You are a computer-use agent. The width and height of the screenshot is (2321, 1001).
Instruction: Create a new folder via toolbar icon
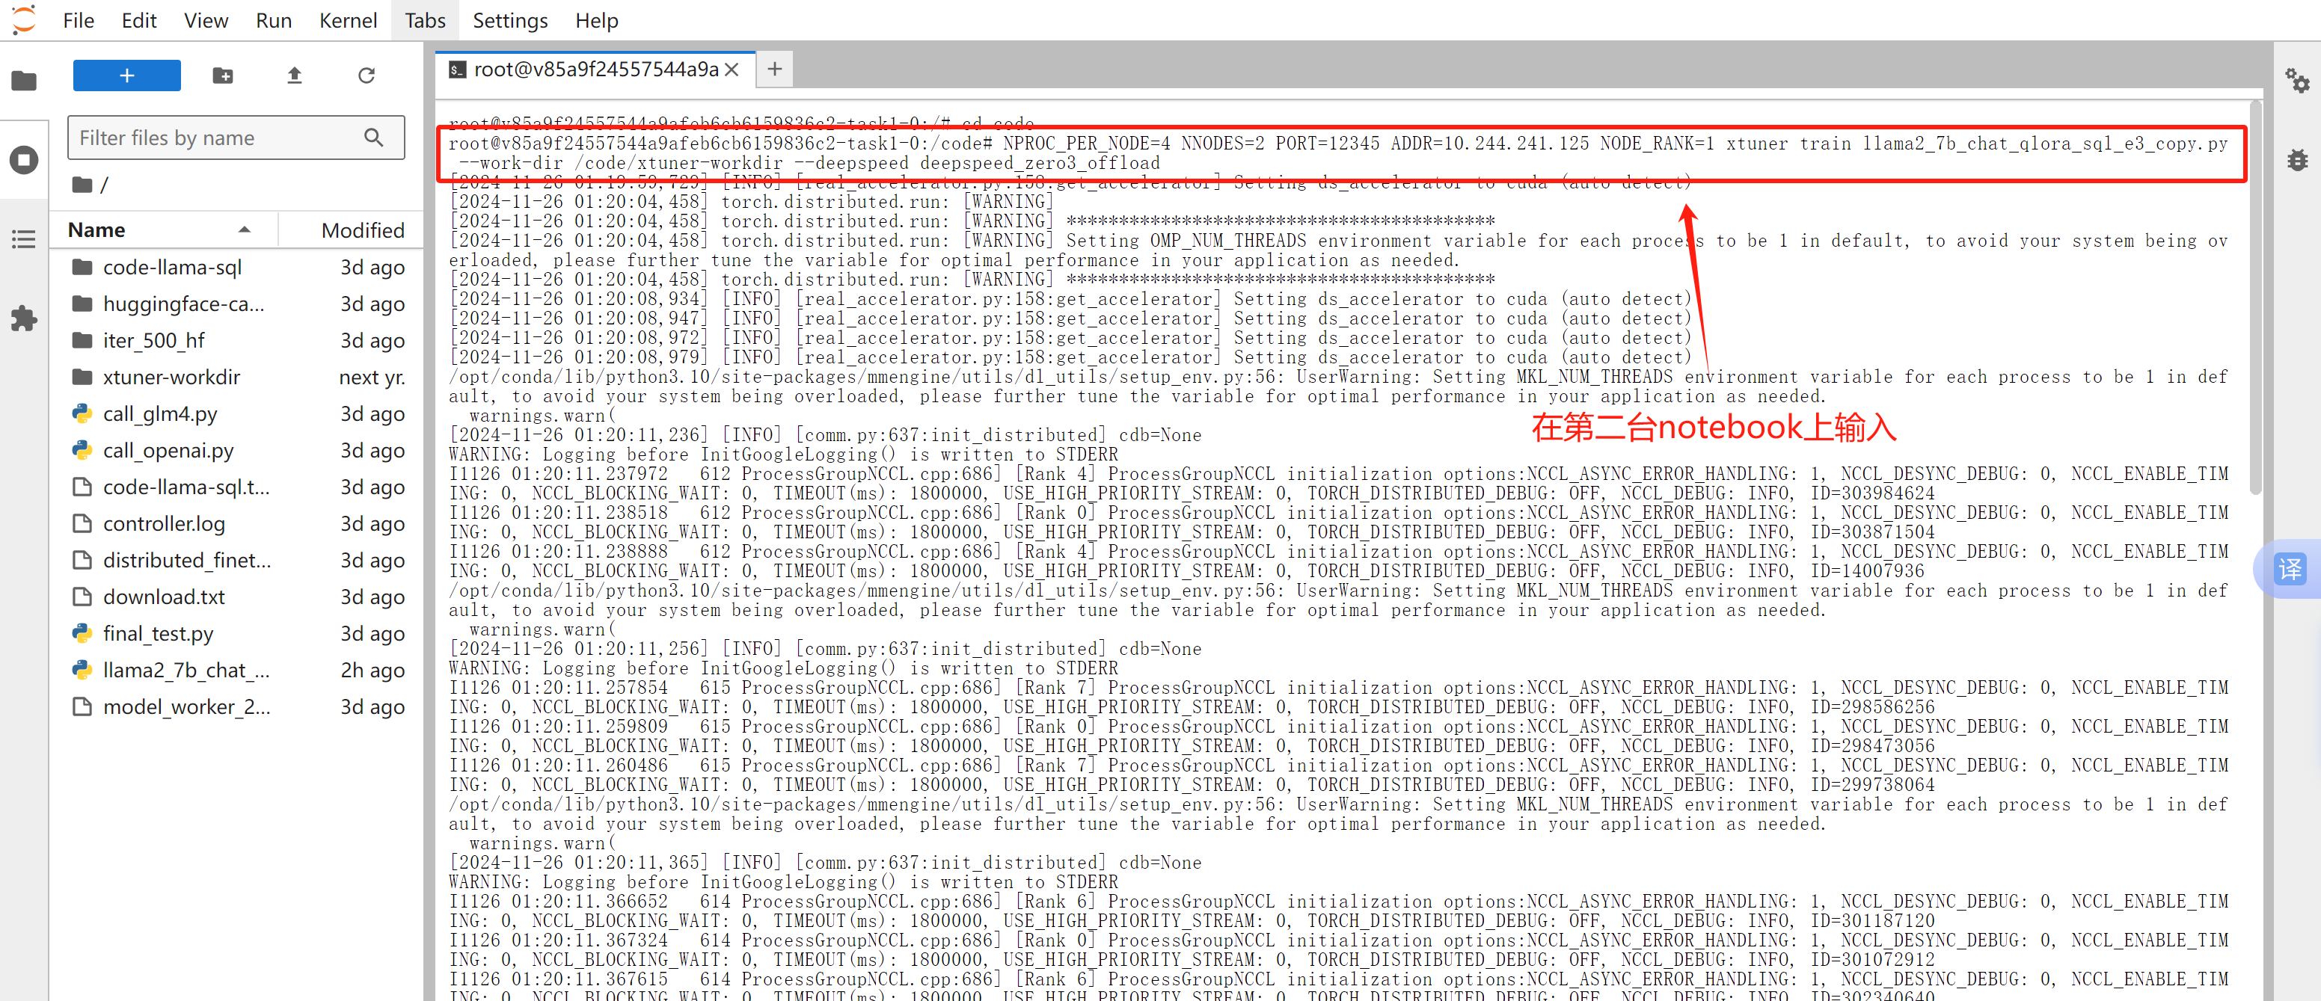tap(223, 76)
